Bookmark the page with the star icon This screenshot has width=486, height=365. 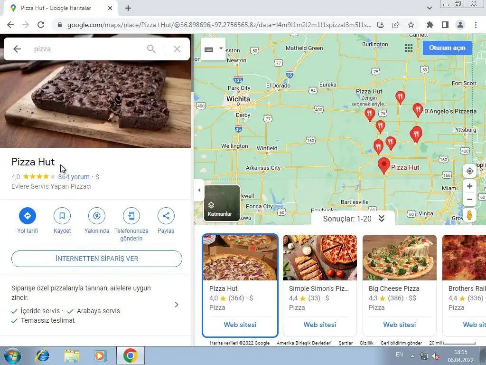[x=411, y=25]
